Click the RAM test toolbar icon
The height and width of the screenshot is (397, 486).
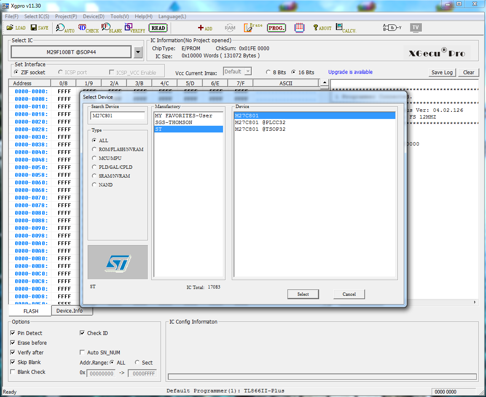[230, 28]
